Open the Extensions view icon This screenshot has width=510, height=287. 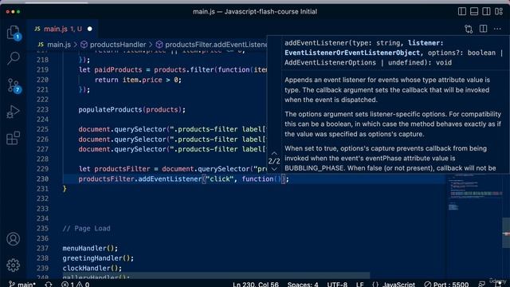(x=13, y=138)
